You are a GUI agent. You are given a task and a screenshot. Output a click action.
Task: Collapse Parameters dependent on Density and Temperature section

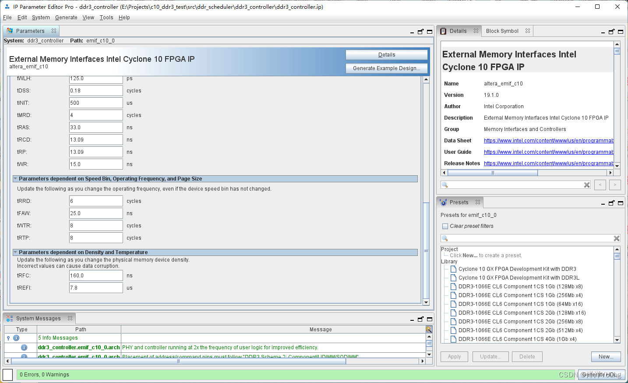point(15,252)
